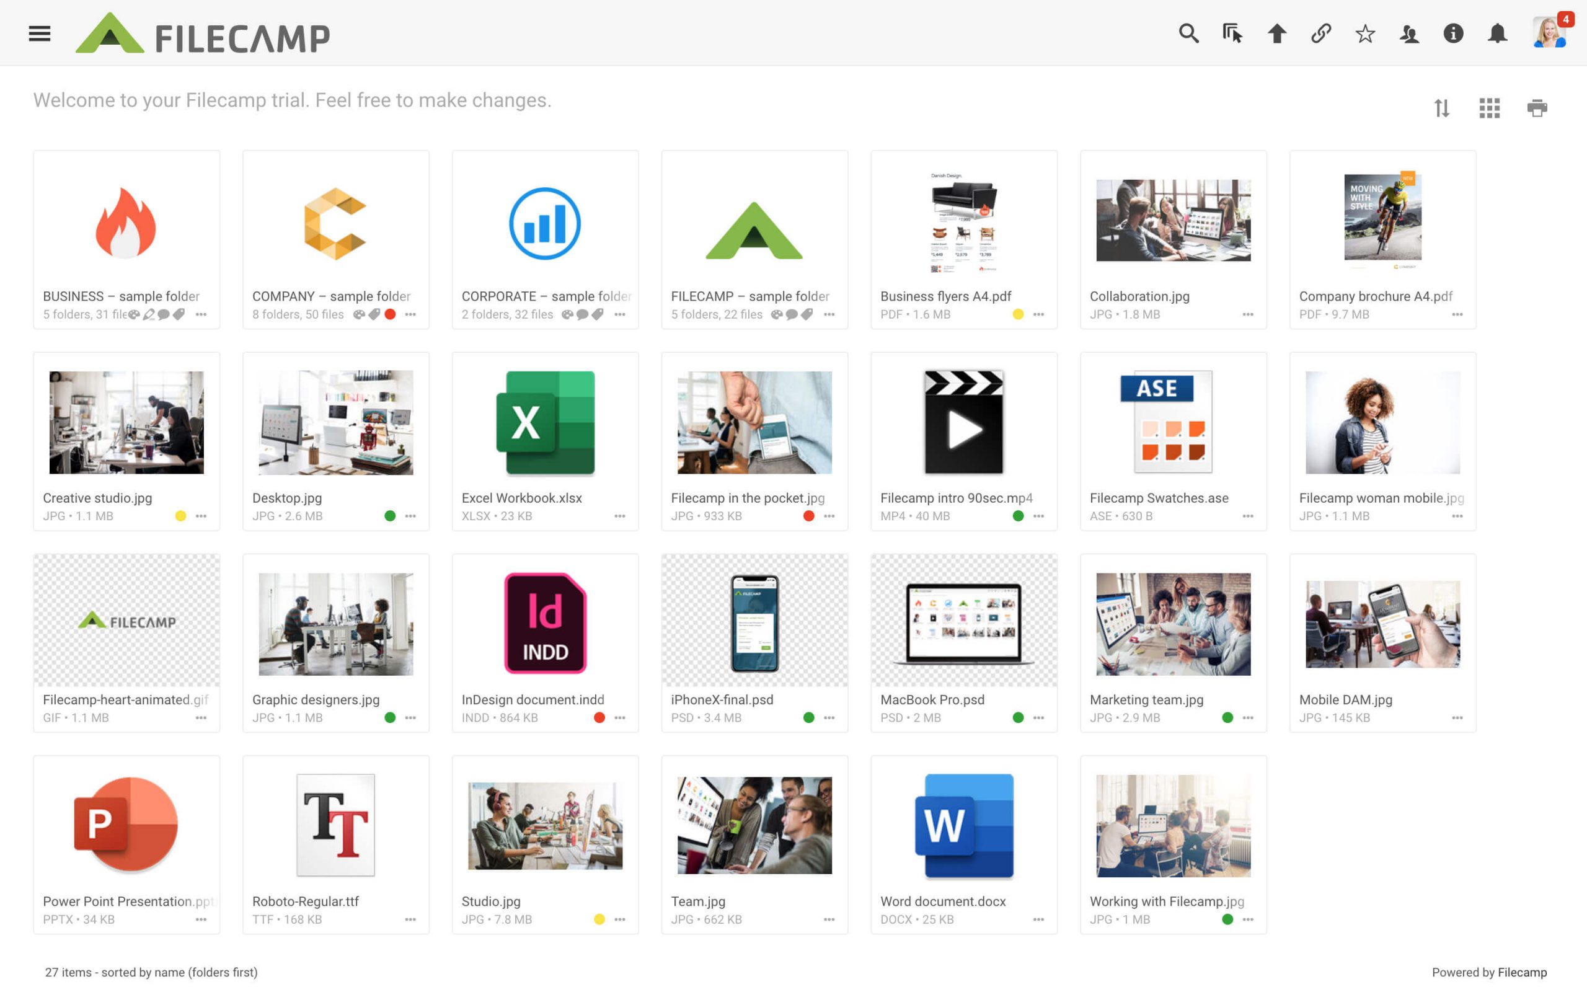Screen dimensions: 1587x992
Task: Open more options for Excel Workbook.xlsx
Action: [620, 516]
